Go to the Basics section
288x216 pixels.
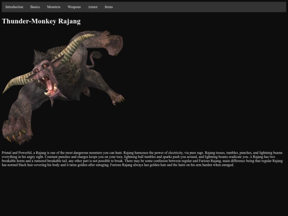(x=35, y=7)
